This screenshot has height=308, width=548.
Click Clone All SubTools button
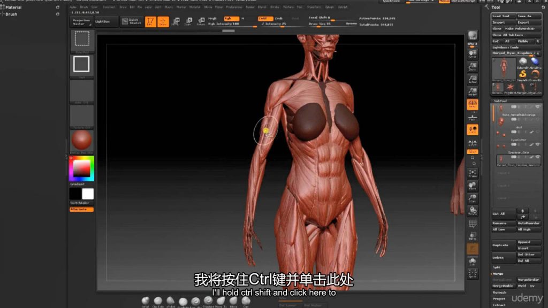coord(516,35)
